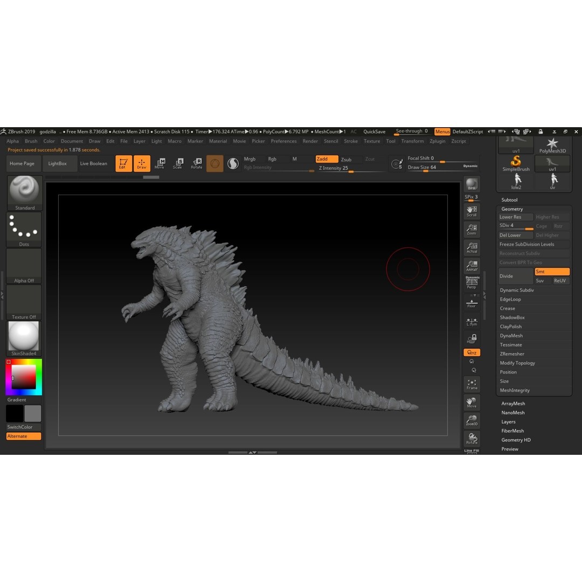Open the Document menu
This screenshot has width=582, height=582.
tap(72, 141)
